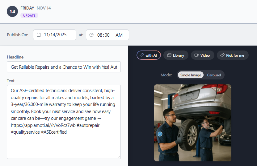Image resolution: width=257 pixels, height=166 pixels.
Task: Switch mode to Carousel
Action: (x=214, y=75)
